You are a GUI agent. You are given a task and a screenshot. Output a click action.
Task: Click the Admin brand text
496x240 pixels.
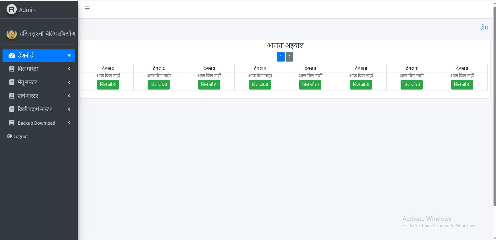(x=27, y=10)
